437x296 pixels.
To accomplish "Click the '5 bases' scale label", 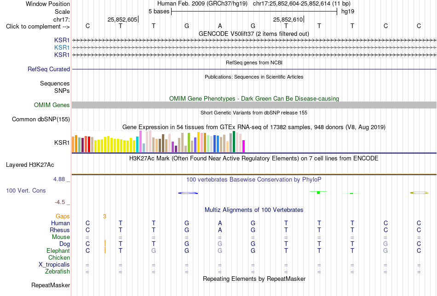I will 159,11.
